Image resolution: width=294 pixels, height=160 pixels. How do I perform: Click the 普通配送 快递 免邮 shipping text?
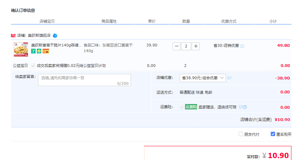(x=196, y=92)
